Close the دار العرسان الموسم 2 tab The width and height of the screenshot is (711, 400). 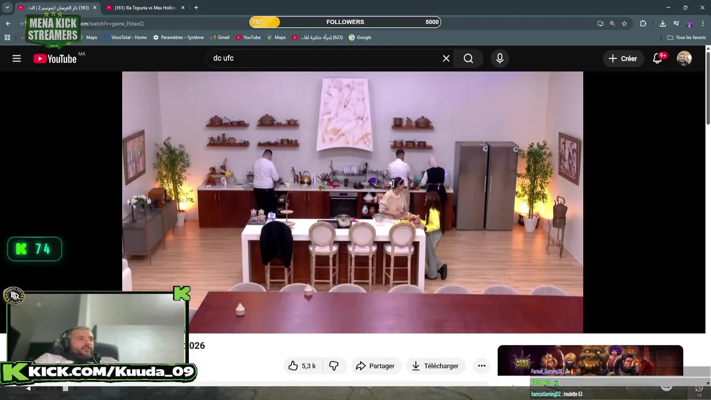click(94, 8)
